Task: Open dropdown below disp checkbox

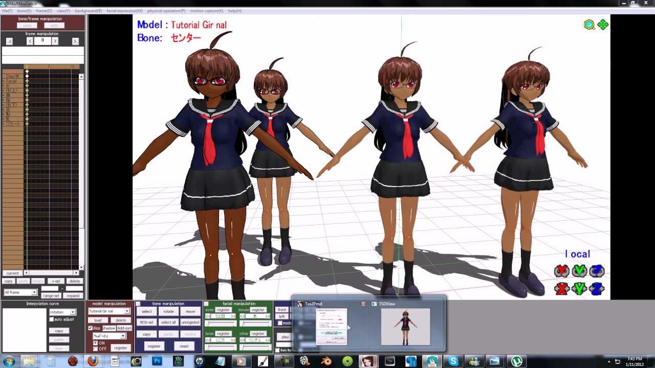Action: (x=123, y=336)
